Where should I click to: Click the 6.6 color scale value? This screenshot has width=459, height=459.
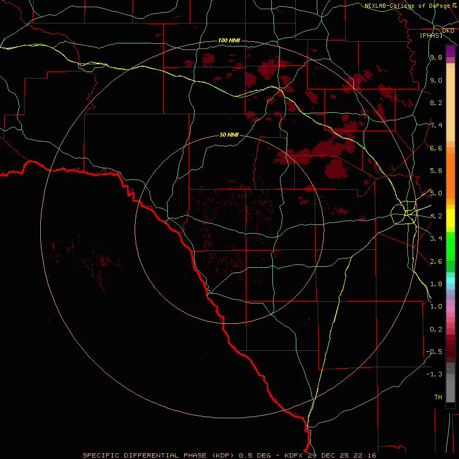436,148
